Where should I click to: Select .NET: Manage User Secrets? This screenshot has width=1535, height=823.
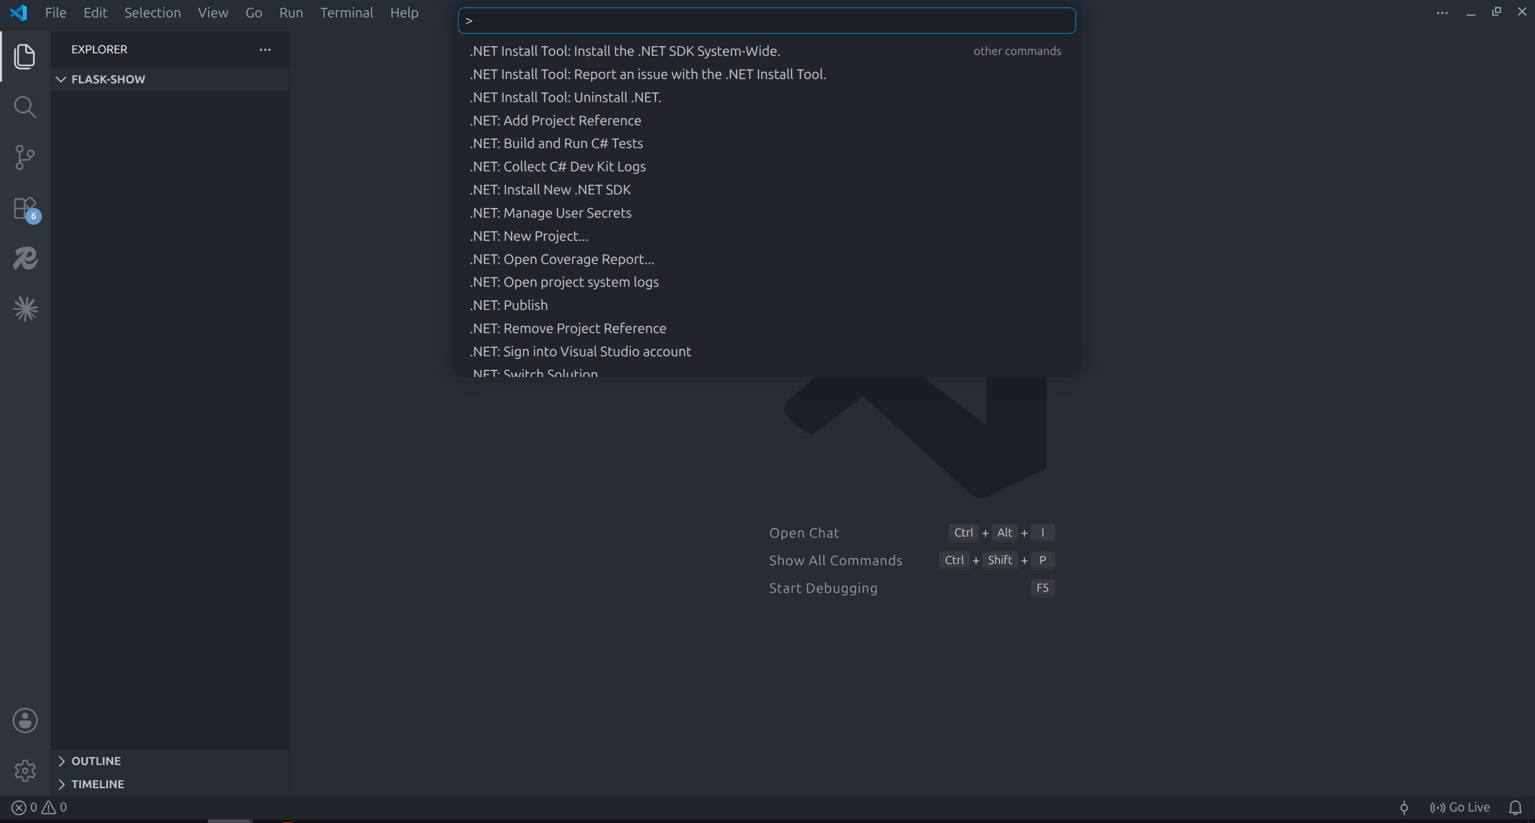[767, 213]
